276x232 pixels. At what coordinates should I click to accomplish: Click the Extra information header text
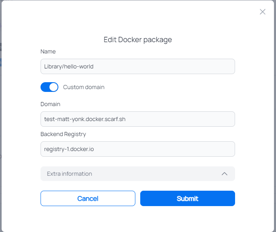pyautogui.click(x=70, y=174)
